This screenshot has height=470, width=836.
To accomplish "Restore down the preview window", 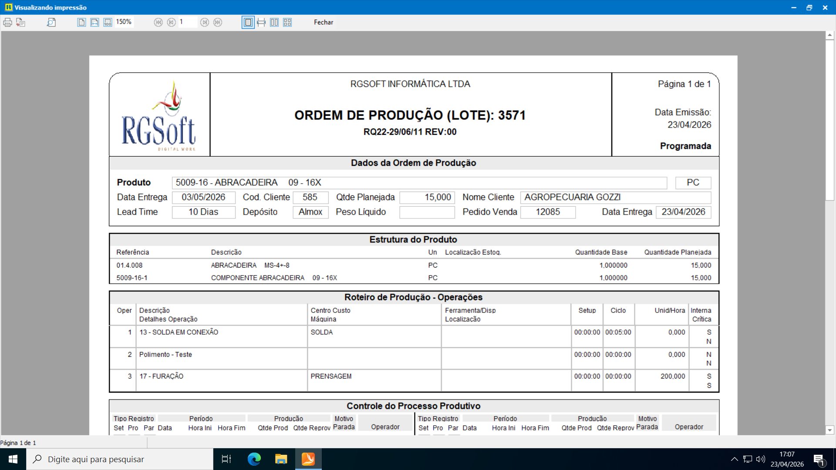I will 809,7.
